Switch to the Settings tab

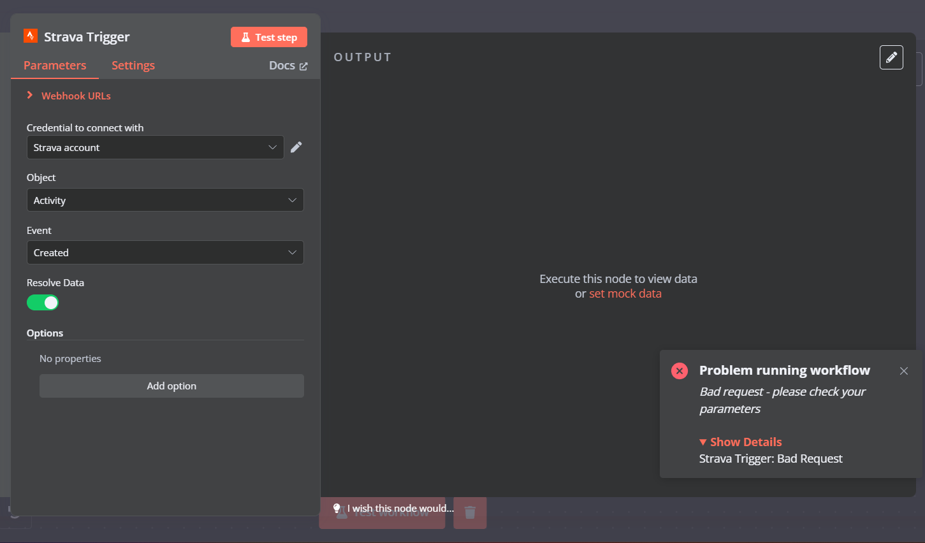pos(133,65)
